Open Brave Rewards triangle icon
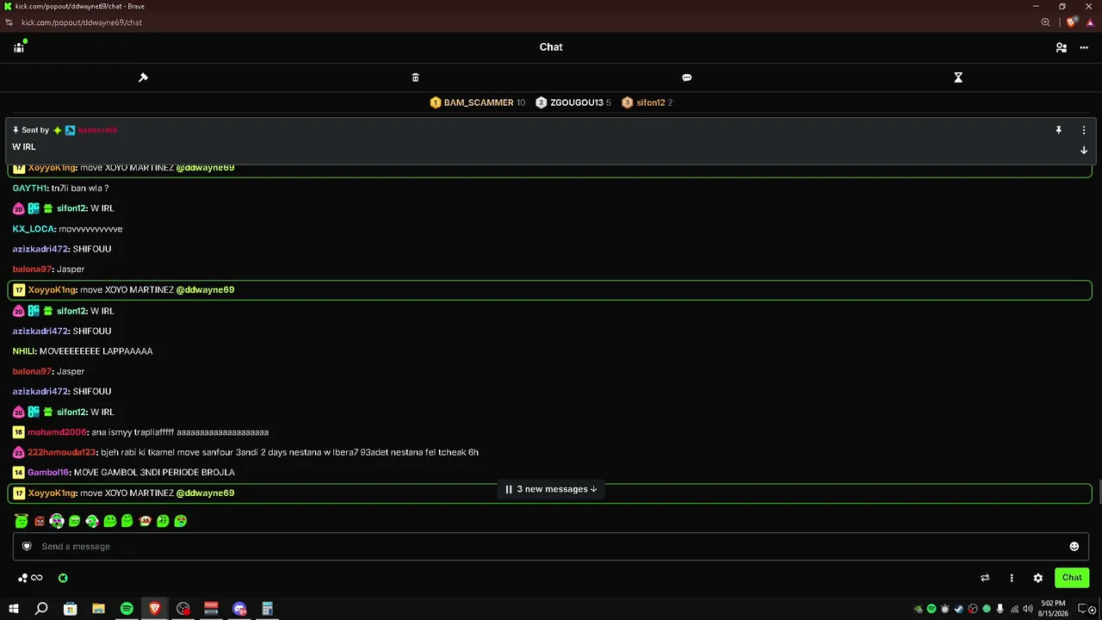The image size is (1102, 620). 1090,22
